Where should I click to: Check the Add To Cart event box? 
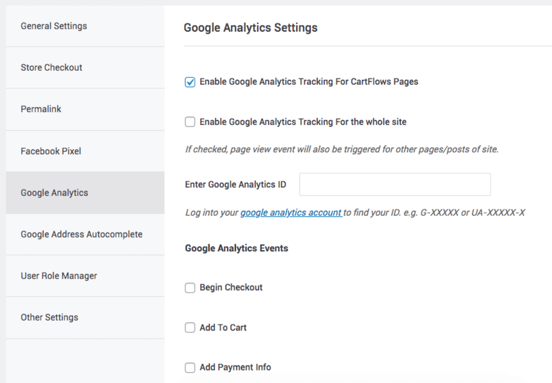point(190,328)
